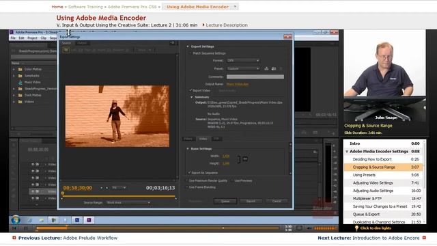Enable Use Maximum Render Quality
437x246 pixels.
pos(187,180)
